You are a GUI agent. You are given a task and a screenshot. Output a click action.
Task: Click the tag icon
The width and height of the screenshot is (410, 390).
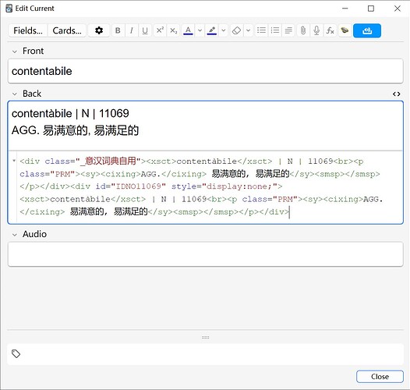[x=16, y=354]
